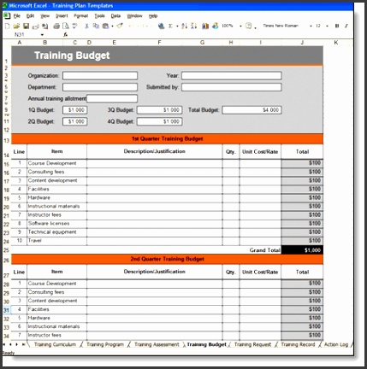This screenshot has width=367, height=369.
Task: Click the first-sheet tab scroll arrow
Action: 4,344
